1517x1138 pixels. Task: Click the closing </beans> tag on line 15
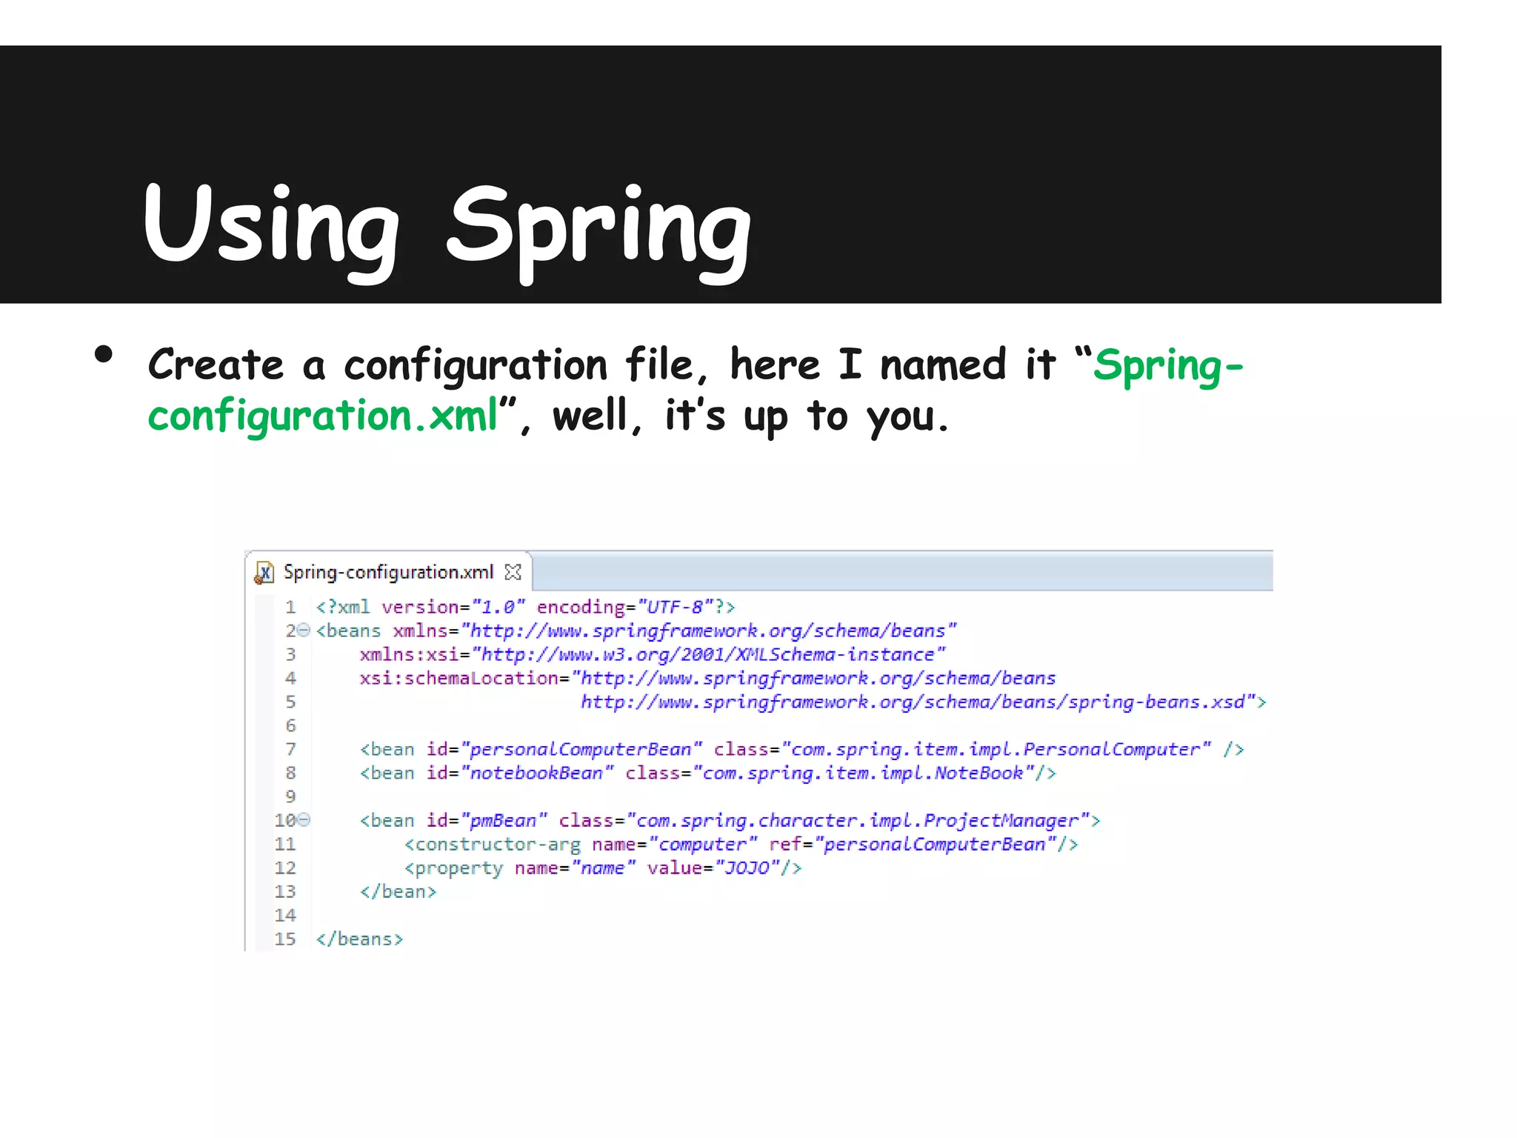(359, 939)
